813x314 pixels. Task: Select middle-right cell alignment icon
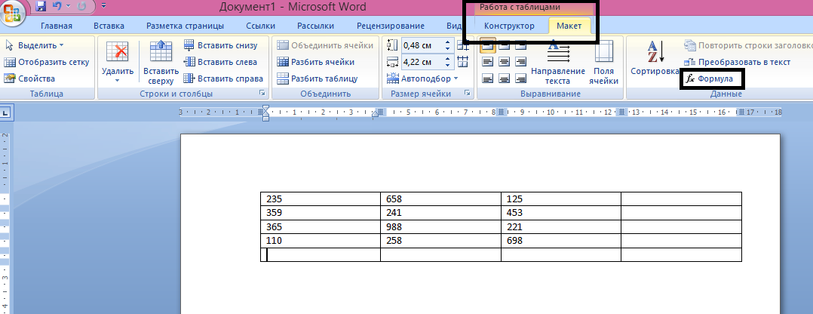pos(520,62)
